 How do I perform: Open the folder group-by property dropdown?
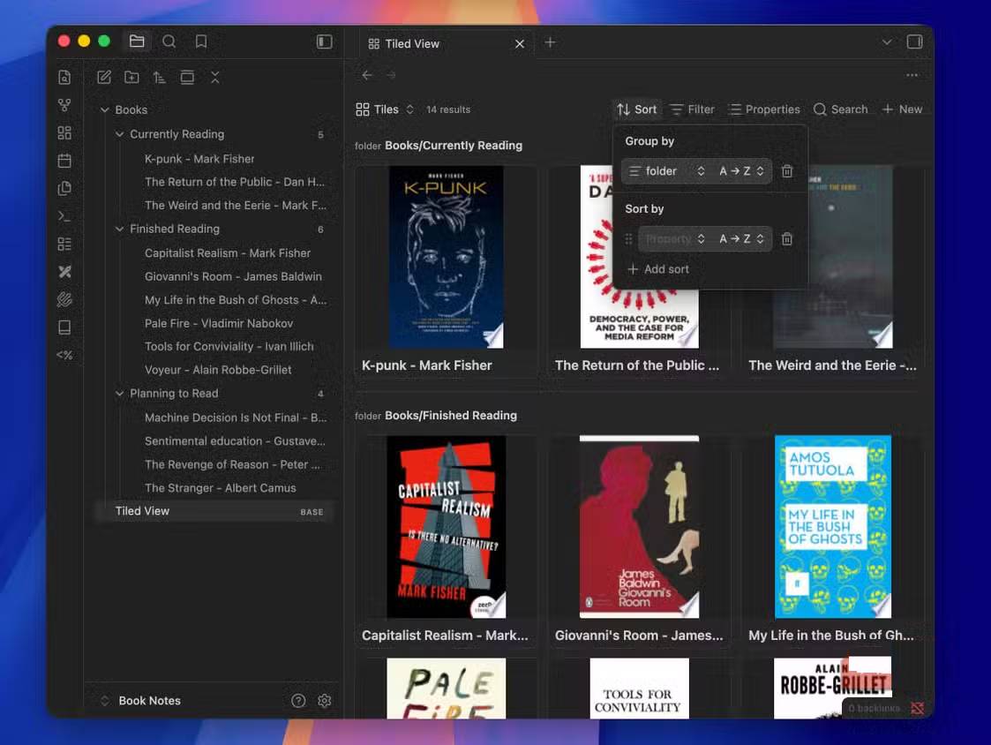(666, 171)
